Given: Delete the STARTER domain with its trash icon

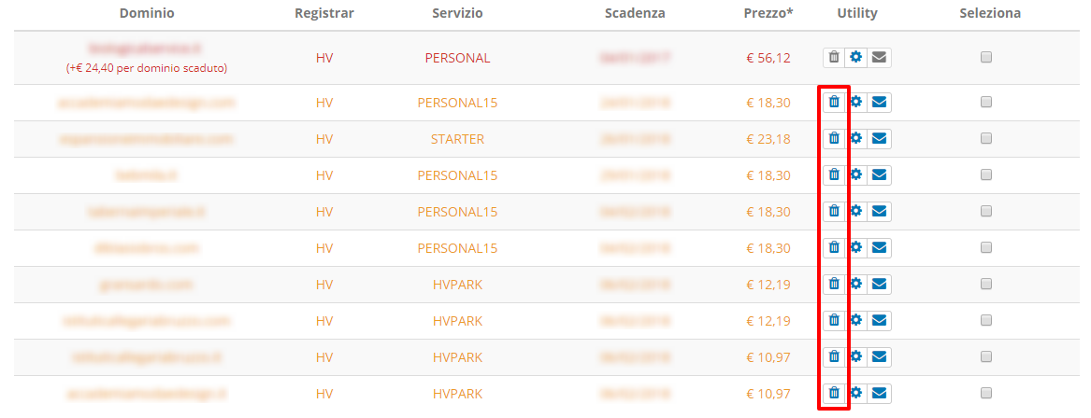Looking at the screenshot, I should tap(834, 139).
